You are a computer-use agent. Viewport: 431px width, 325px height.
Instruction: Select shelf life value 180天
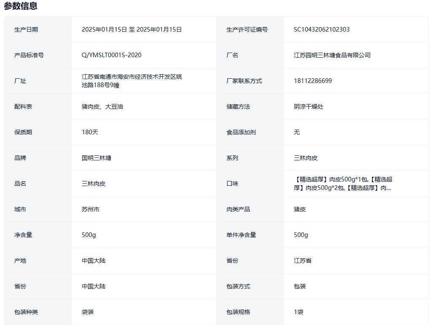90,132
